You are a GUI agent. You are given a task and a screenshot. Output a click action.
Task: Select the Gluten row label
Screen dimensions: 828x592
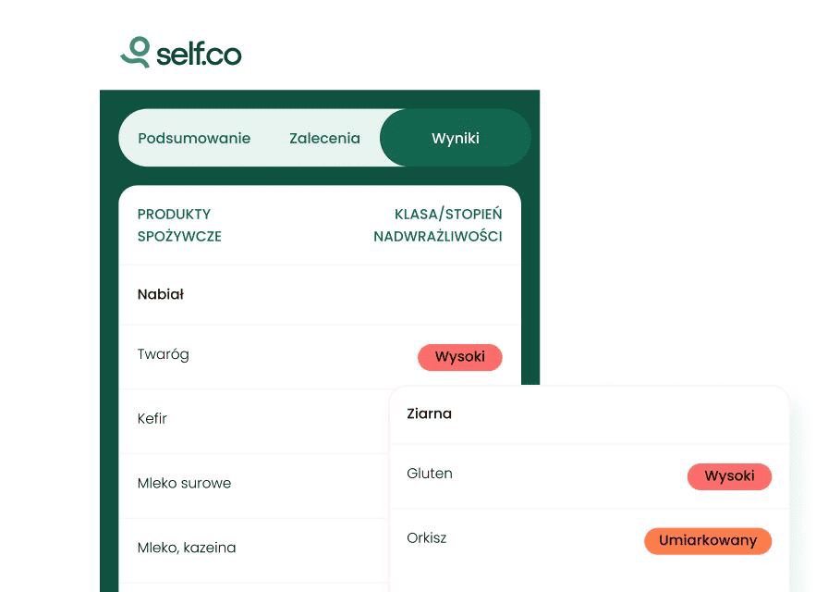click(430, 474)
